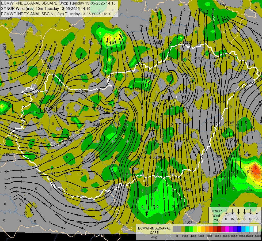Click the 20 m/s wind arrow in legend
Viewport: 262px width, 241px height.
pos(238,212)
